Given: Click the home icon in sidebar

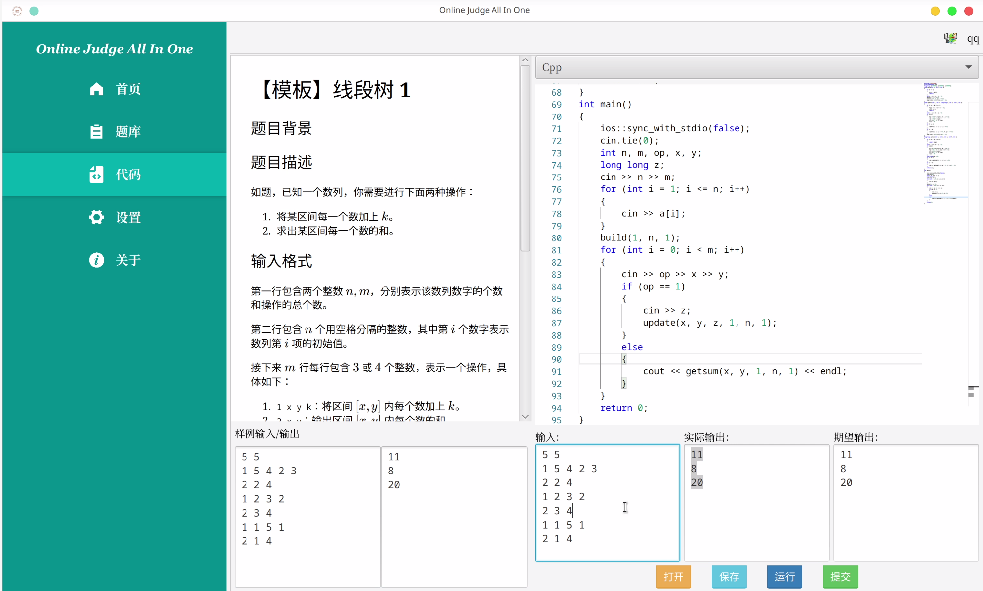Looking at the screenshot, I should pyautogui.click(x=97, y=89).
